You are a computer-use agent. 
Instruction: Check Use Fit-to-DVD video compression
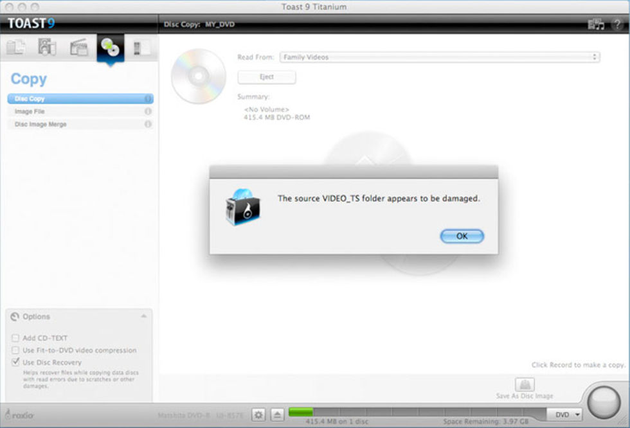click(15, 350)
